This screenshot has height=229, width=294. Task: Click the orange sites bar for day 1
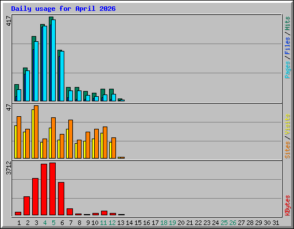coord(19,137)
